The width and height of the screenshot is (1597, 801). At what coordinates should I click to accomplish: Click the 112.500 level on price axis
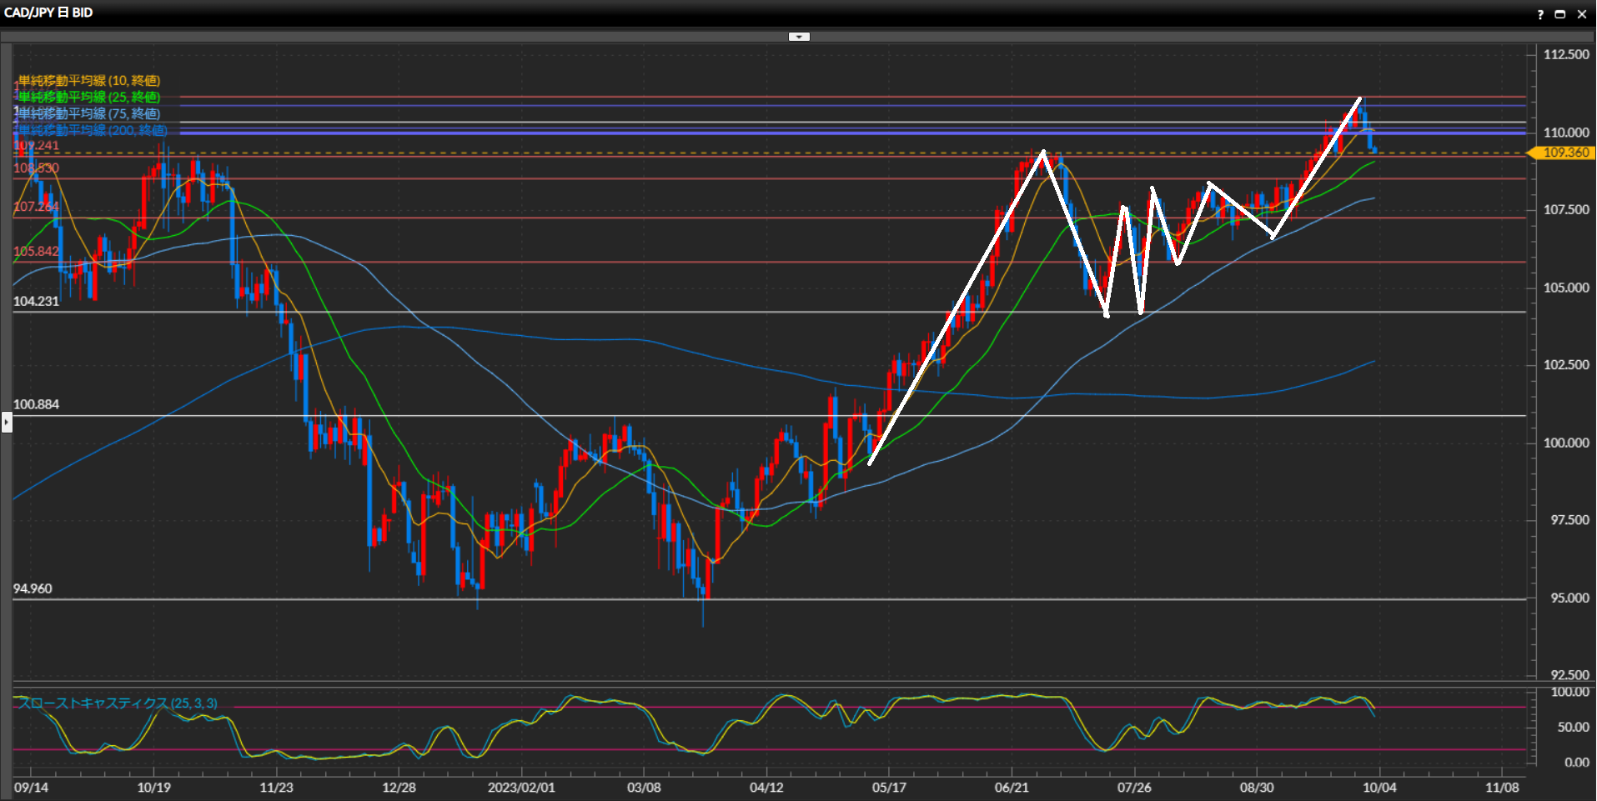tap(1565, 55)
